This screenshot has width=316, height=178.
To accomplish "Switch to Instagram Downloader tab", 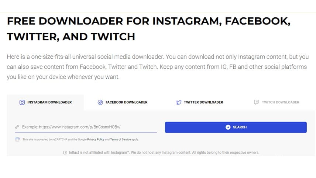I will 45,102.
